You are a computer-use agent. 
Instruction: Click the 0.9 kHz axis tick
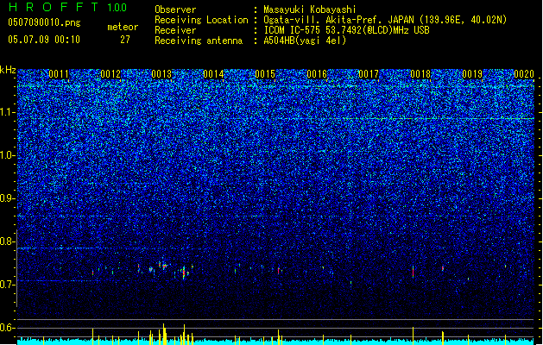point(8,198)
